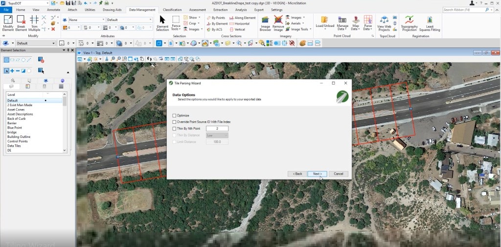501x247 pixels.
Task: Open the Extraction ribbon tab
Action: tap(220, 10)
